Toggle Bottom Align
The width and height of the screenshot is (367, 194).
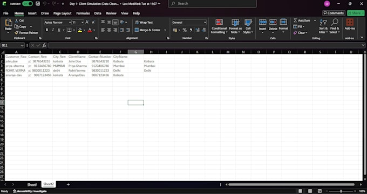click(x=115, y=22)
